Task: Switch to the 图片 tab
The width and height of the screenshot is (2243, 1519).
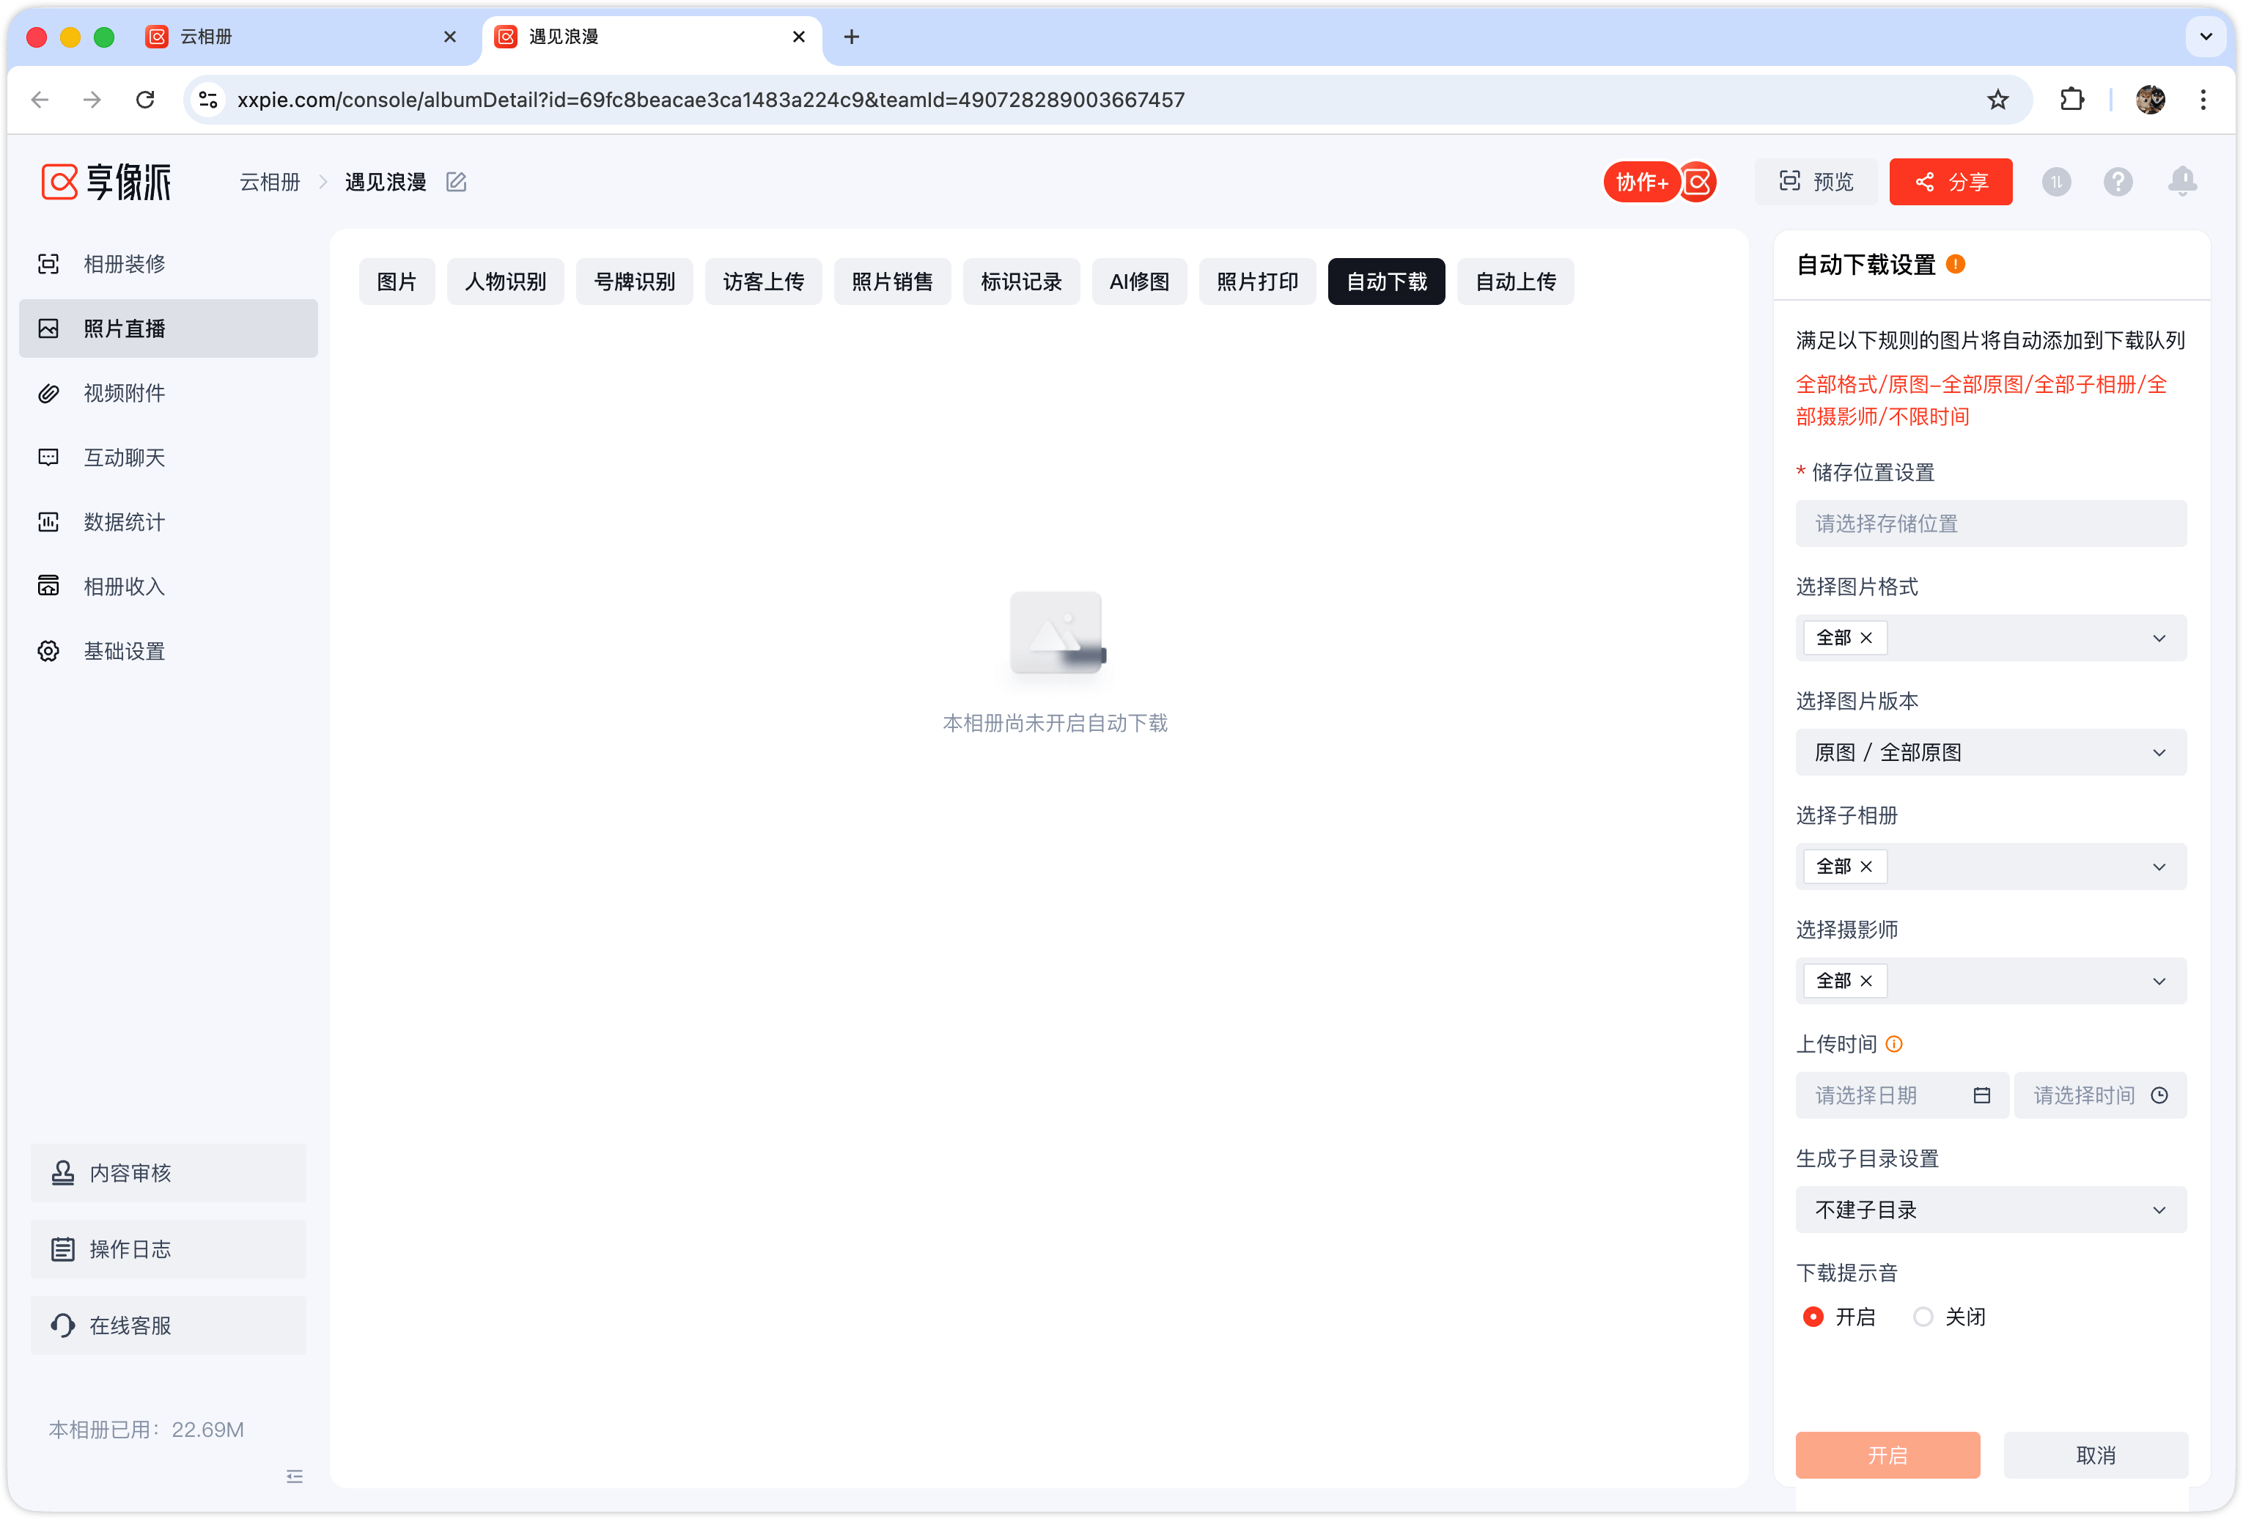Action: 397,281
